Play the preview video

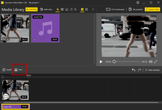point(101,62)
